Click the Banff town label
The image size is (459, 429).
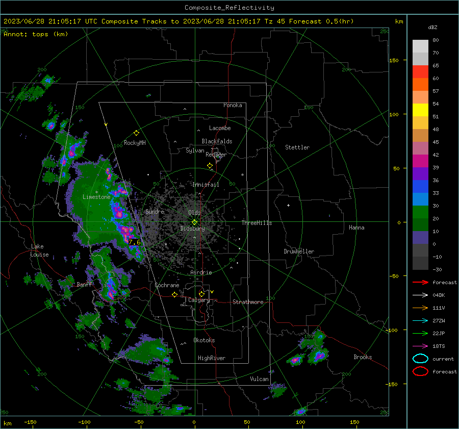84,284
